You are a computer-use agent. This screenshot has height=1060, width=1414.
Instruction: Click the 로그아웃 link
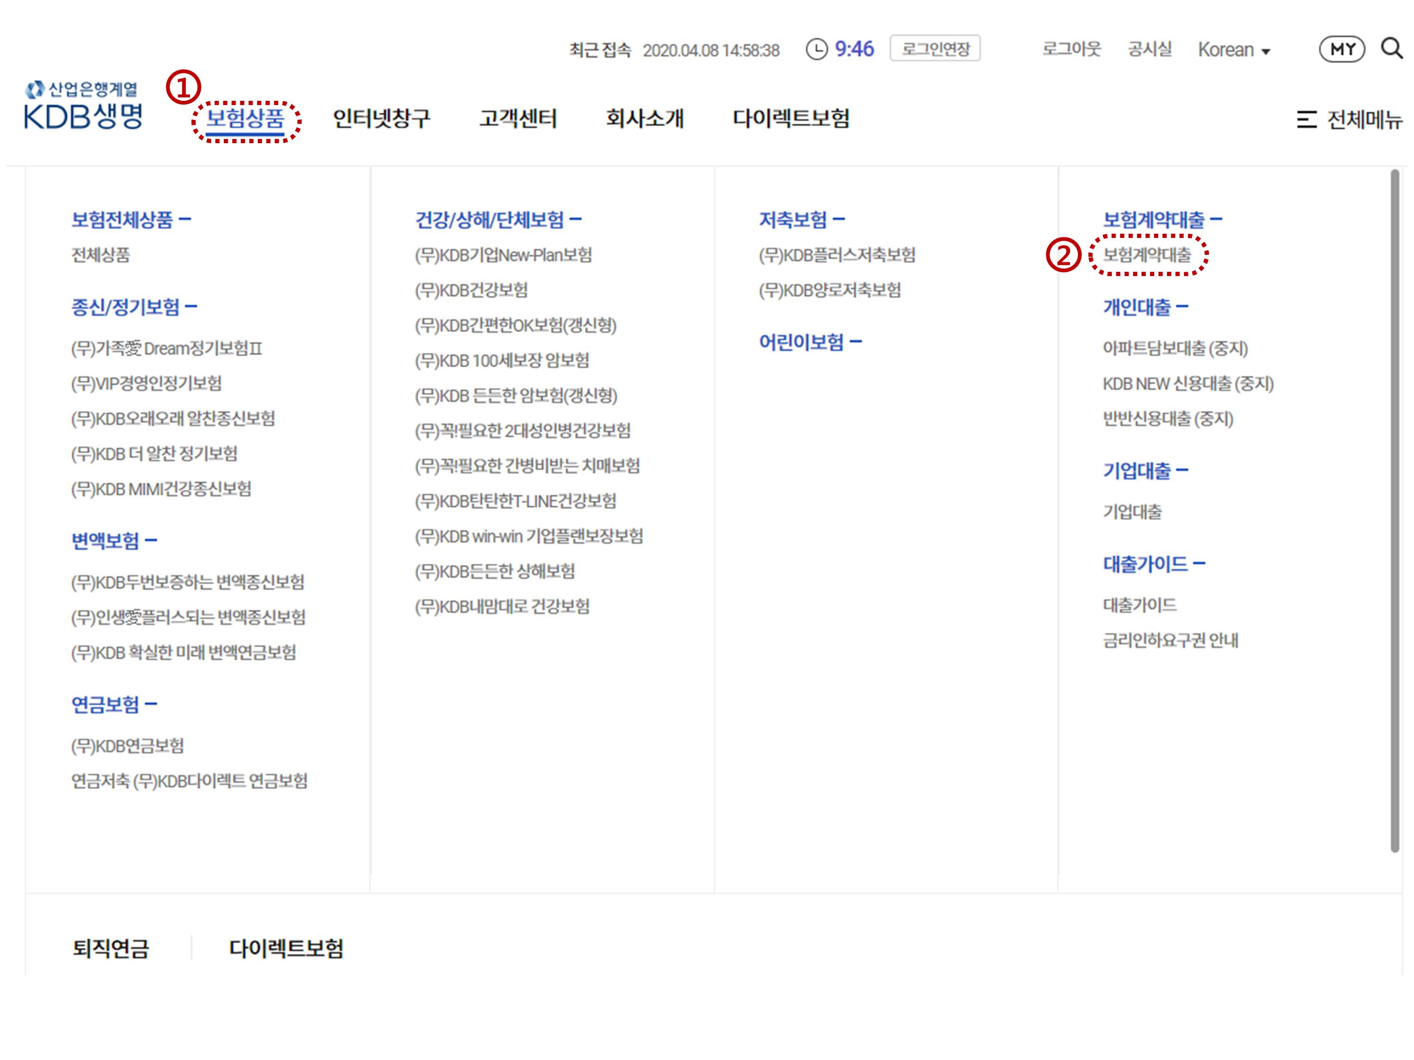click(x=1071, y=49)
